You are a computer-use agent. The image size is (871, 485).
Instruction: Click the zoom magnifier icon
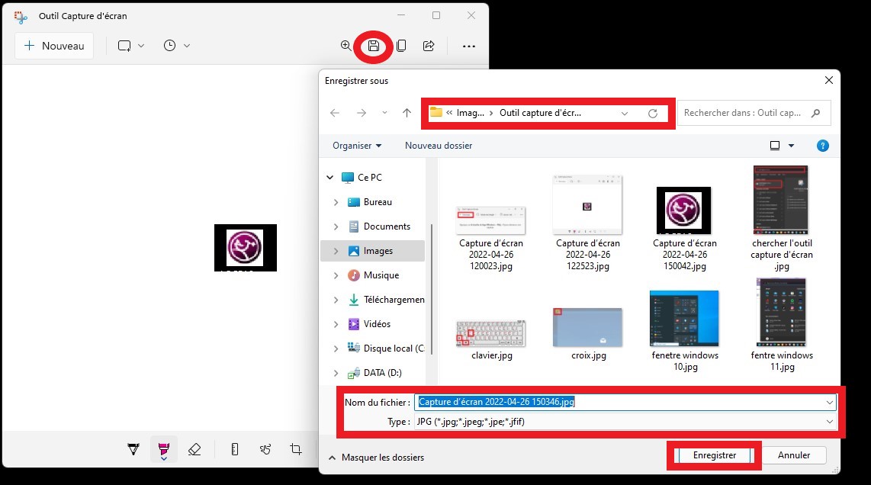346,46
